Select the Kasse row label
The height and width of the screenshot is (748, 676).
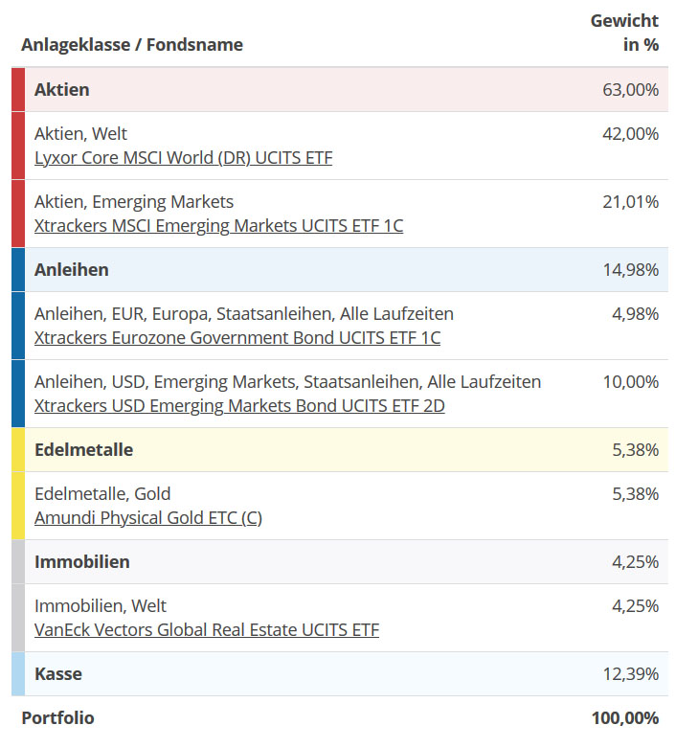pyautogui.click(x=57, y=674)
